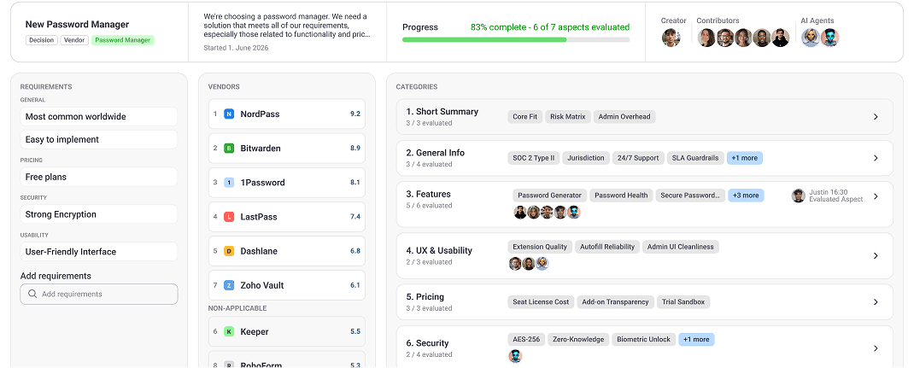Viewport: 914px width, 368px height.
Task: Click the '83% complete - 6 of 7 aspects evaluated' text
Action: coord(550,27)
